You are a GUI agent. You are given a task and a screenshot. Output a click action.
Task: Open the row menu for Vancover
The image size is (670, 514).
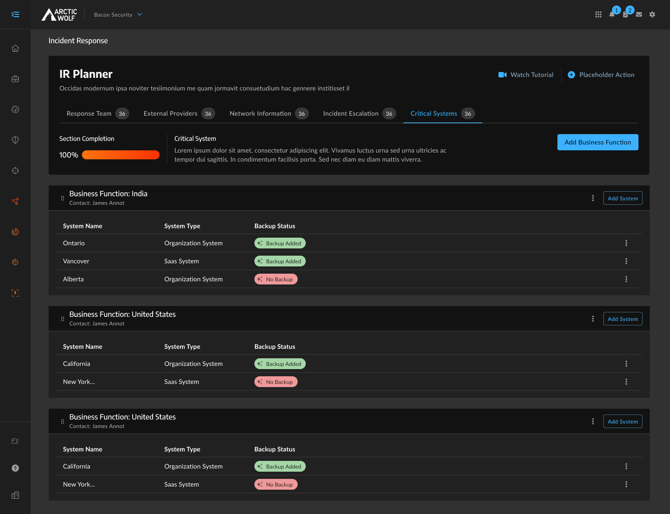[626, 261]
